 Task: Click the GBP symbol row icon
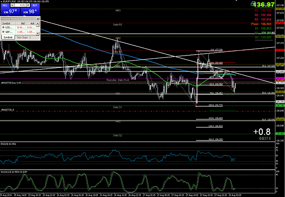[x=3, y=32]
